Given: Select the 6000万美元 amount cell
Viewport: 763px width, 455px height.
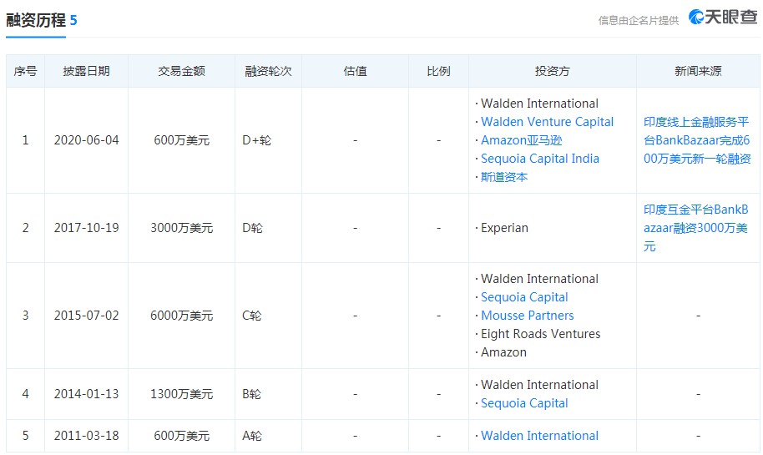Looking at the screenshot, I should [x=181, y=316].
